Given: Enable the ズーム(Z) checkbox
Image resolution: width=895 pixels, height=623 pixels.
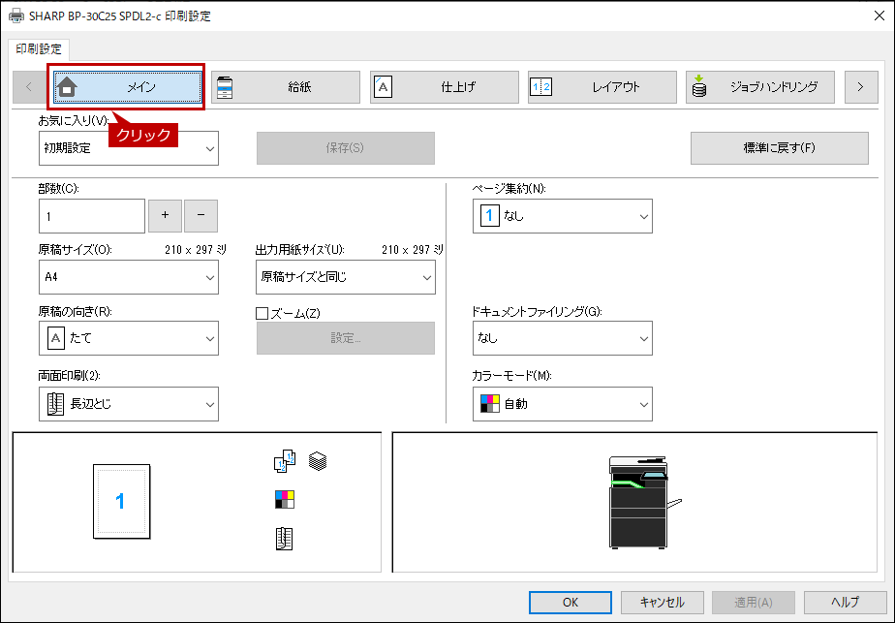Looking at the screenshot, I should (262, 313).
